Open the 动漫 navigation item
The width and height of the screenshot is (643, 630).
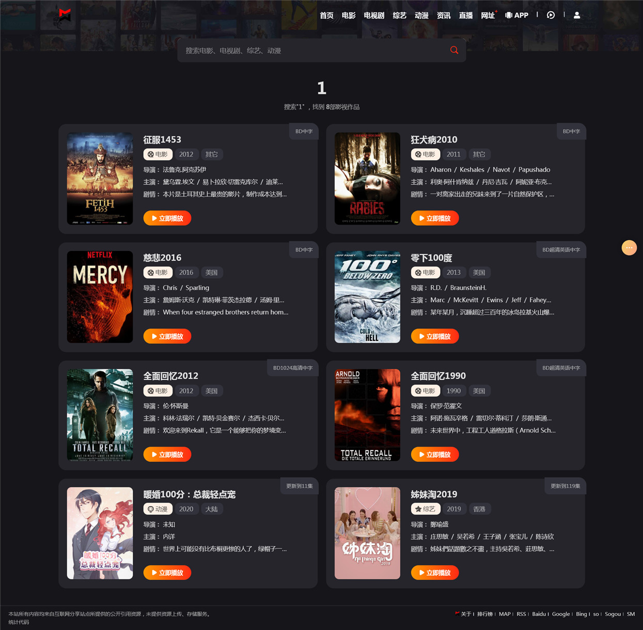[x=421, y=15]
